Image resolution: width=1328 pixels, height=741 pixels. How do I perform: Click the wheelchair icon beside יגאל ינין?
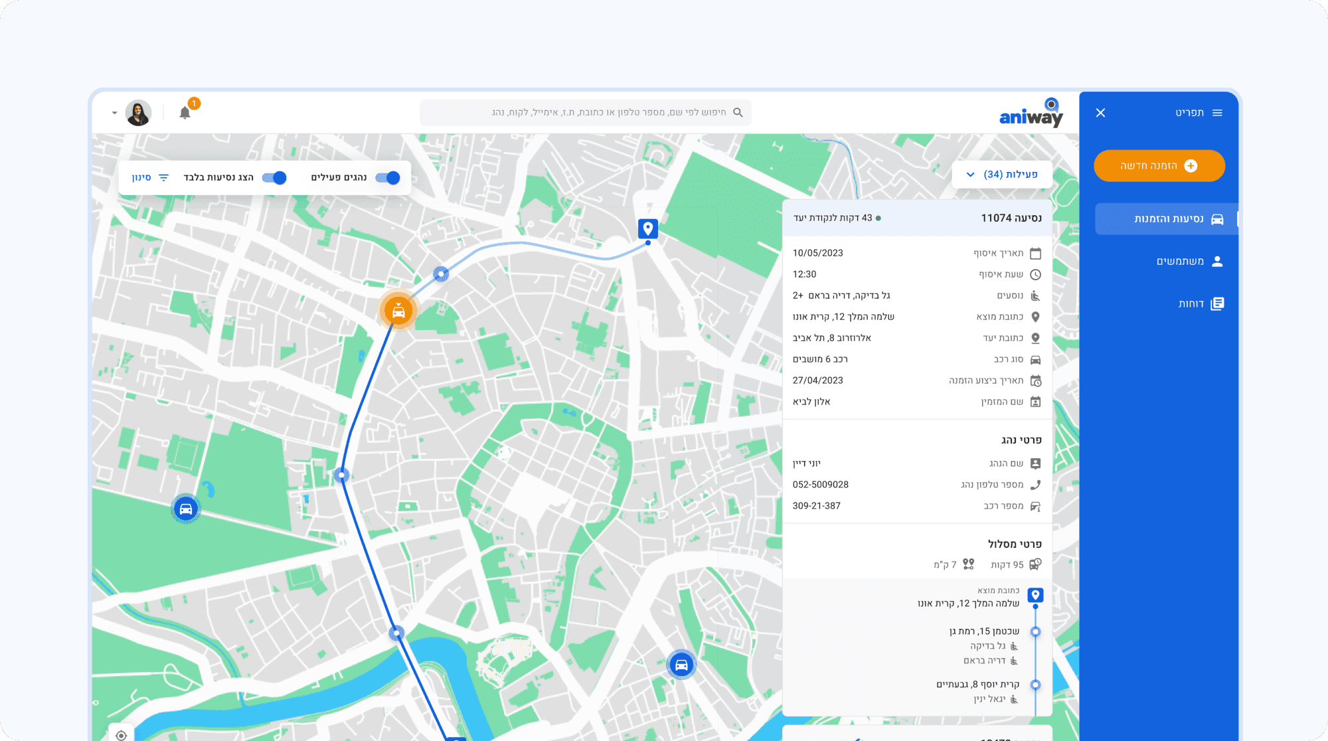coord(1014,699)
